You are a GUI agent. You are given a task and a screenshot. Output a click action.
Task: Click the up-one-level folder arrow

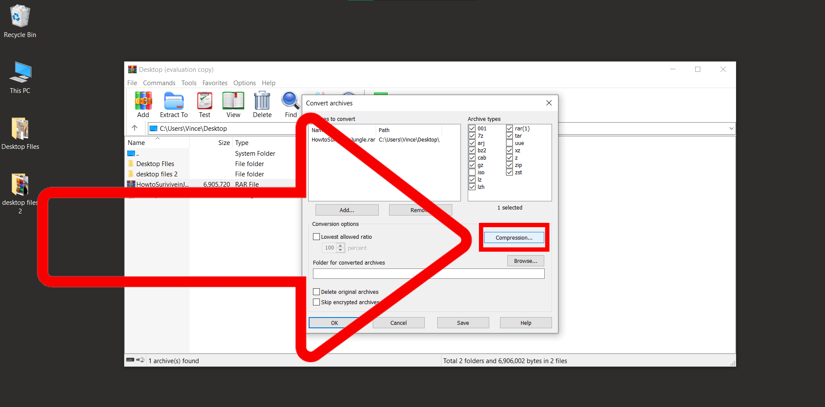click(135, 128)
